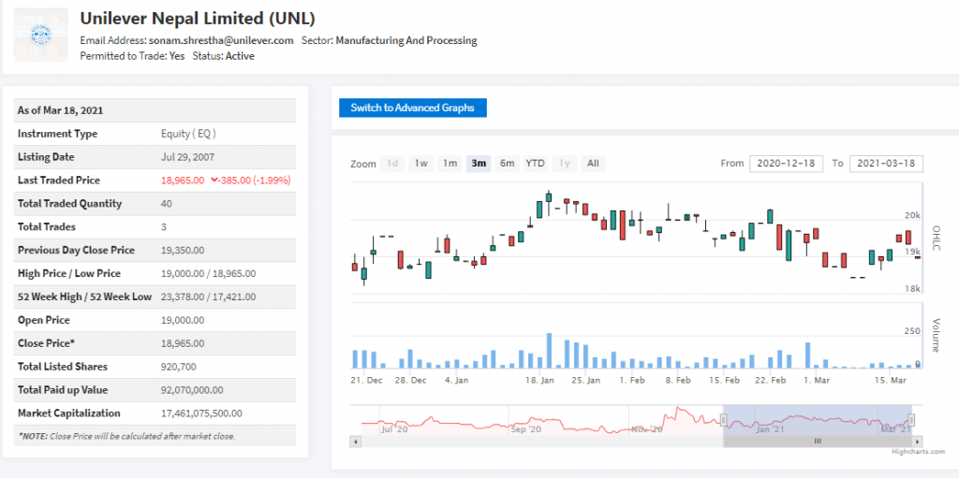Click Previous Day Close Price 19,350.00
Viewport: 959px width, 478px height.
click(x=183, y=250)
